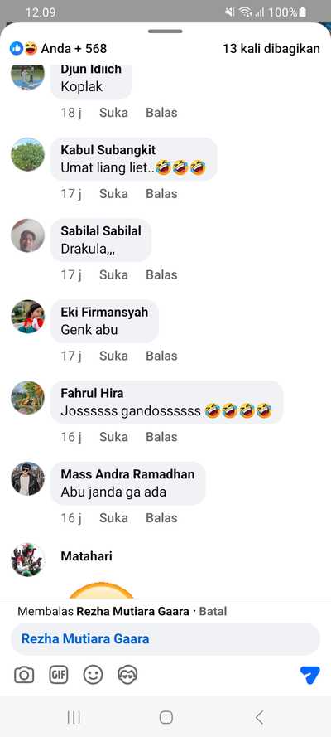This screenshot has height=737, width=331.
Task: Like Kabul Subangkit's comment
Action: coord(113,194)
